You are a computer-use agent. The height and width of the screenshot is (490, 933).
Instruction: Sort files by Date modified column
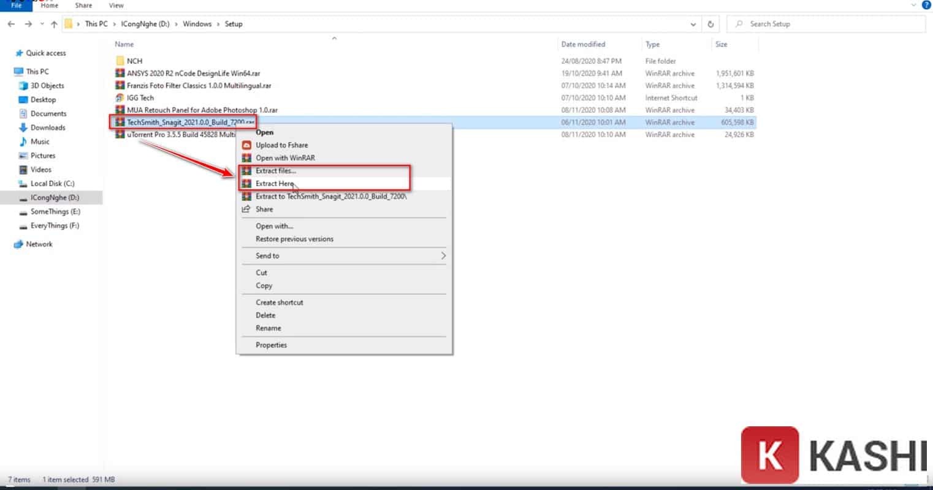(582, 44)
